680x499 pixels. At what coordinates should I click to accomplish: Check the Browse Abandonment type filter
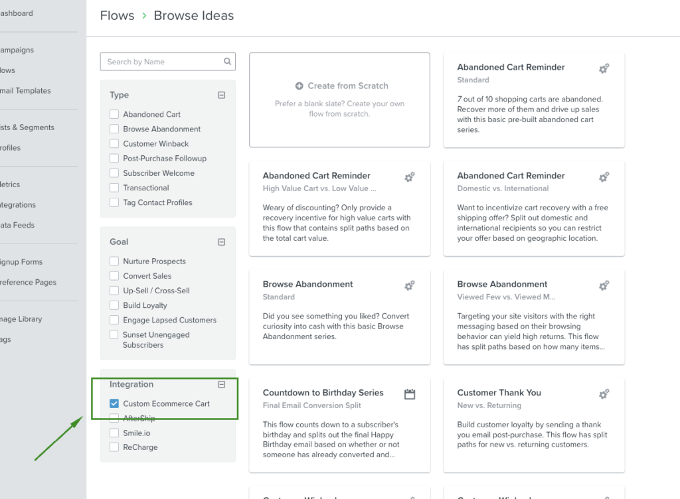[x=114, y=129]
